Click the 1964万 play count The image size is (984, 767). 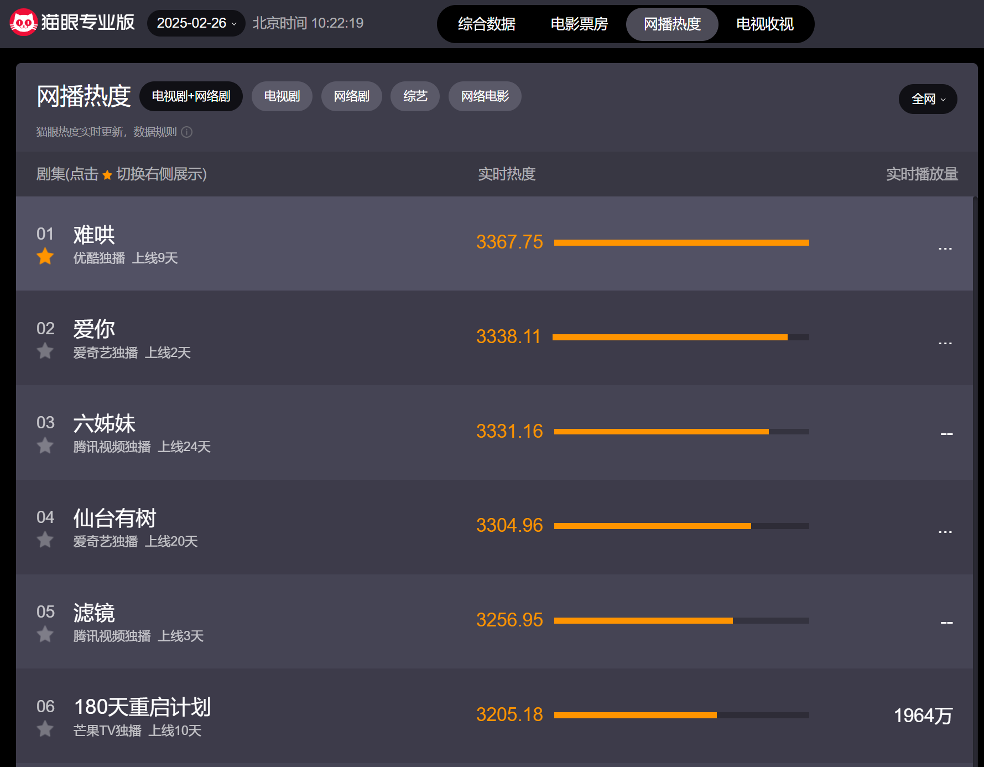[923, 716]
